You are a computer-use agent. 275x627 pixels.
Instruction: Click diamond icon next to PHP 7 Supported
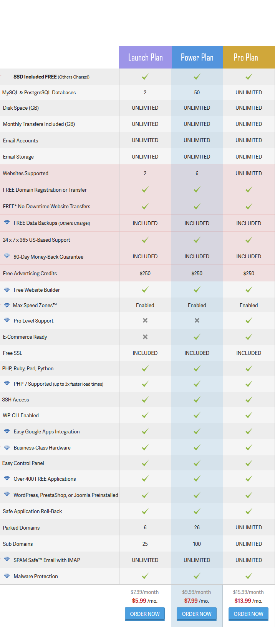(7, 383)
